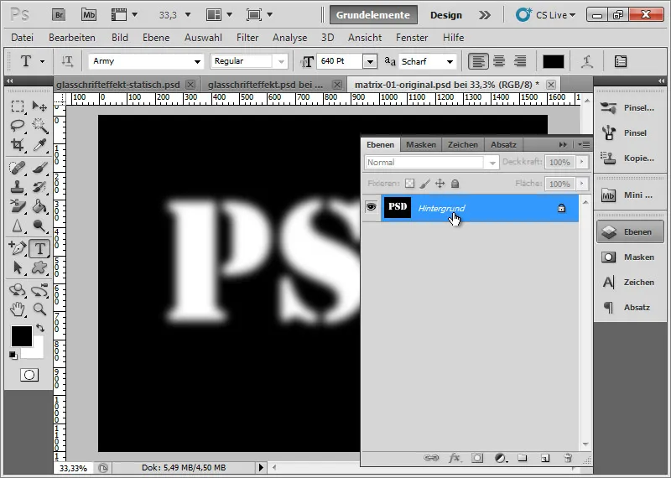Toggle visibility of Hintergrund layer
The width and height of the screenshot is (671, 478).
[x=371, y=207]
